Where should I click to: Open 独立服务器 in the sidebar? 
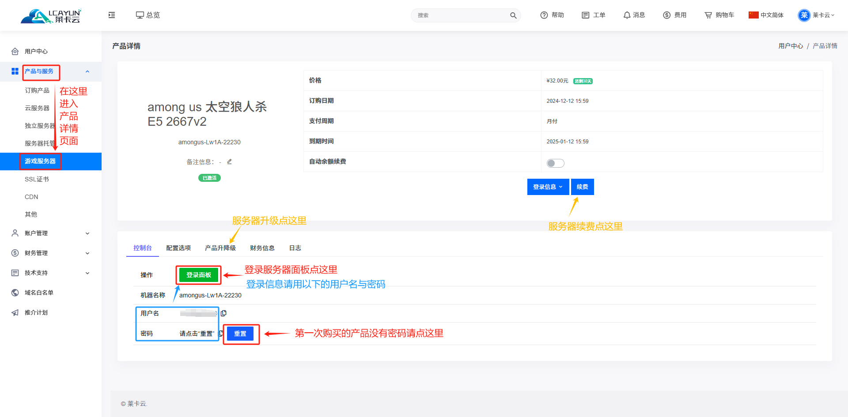click(x=40, y=126)
